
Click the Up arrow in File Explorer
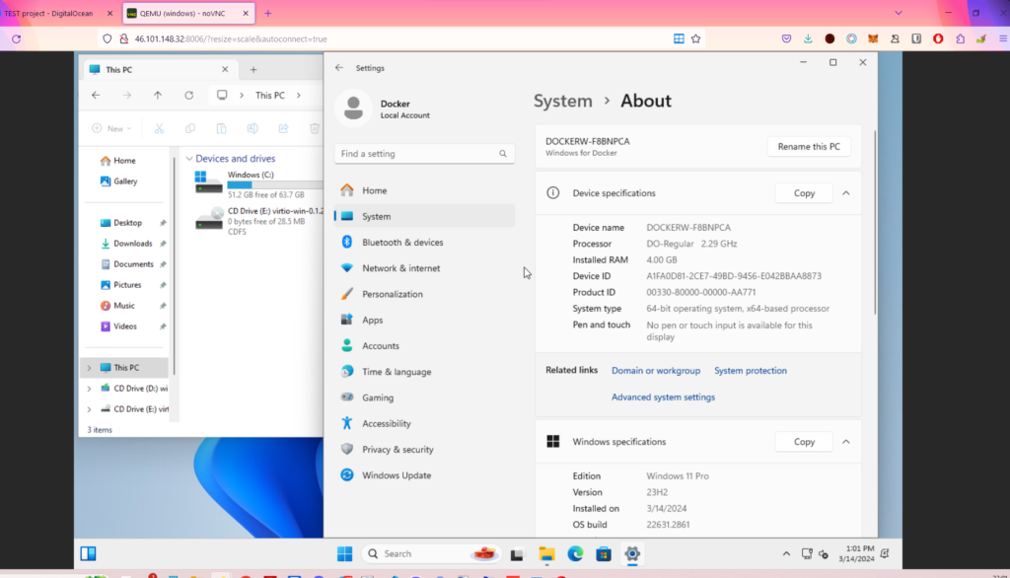click(158, 95)
